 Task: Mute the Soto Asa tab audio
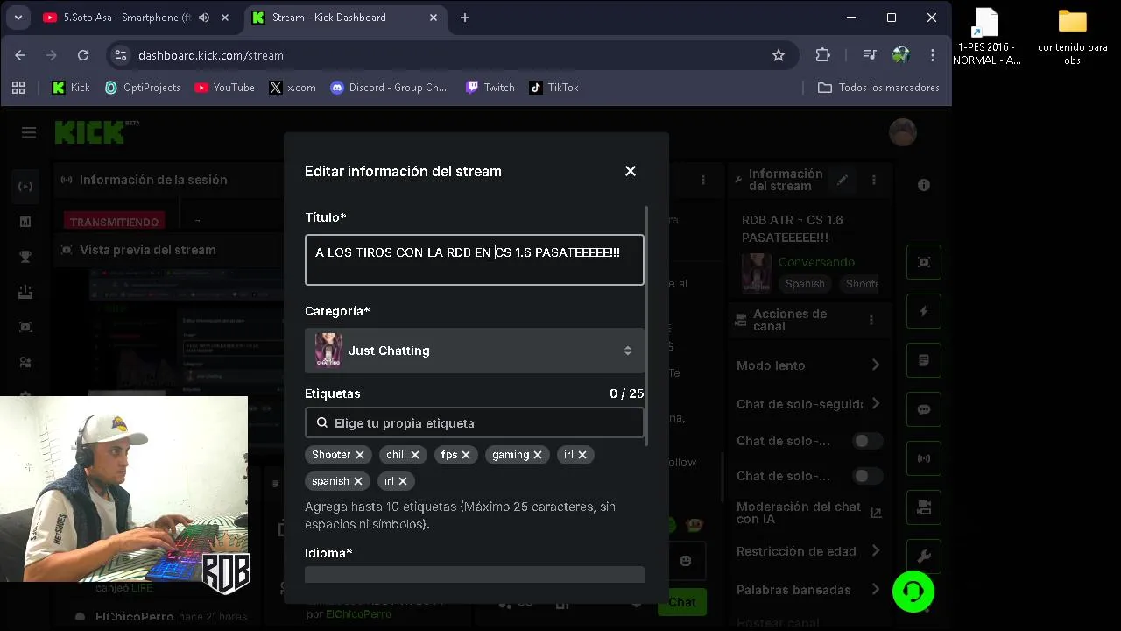[x=204, y=18]
